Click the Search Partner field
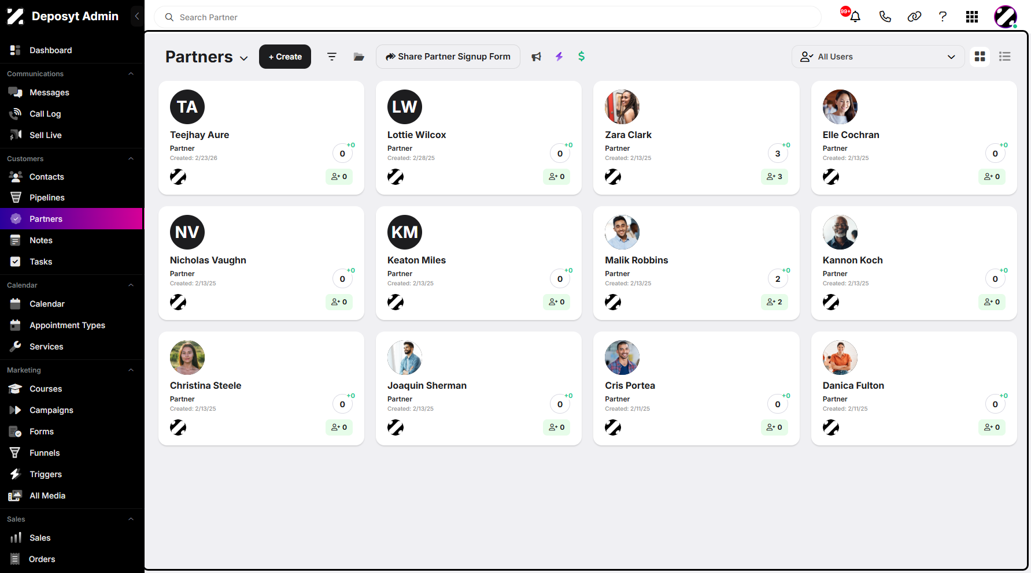Viewport: 1031px width, 573px height. click(487, 17)
